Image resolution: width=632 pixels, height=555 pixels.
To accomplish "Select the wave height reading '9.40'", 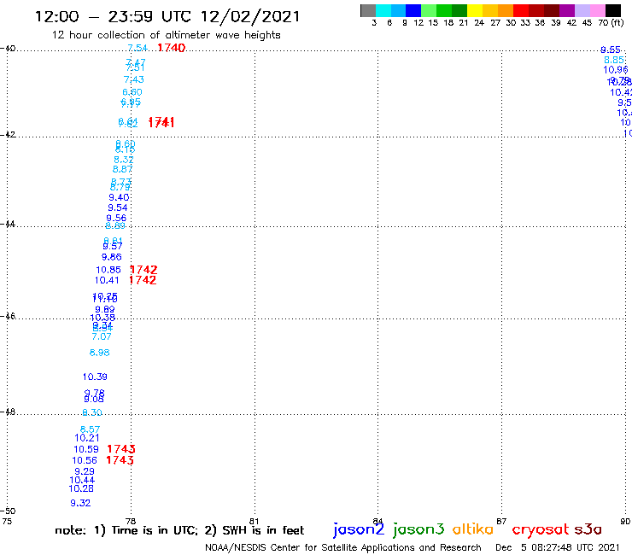I will point(119,197).
